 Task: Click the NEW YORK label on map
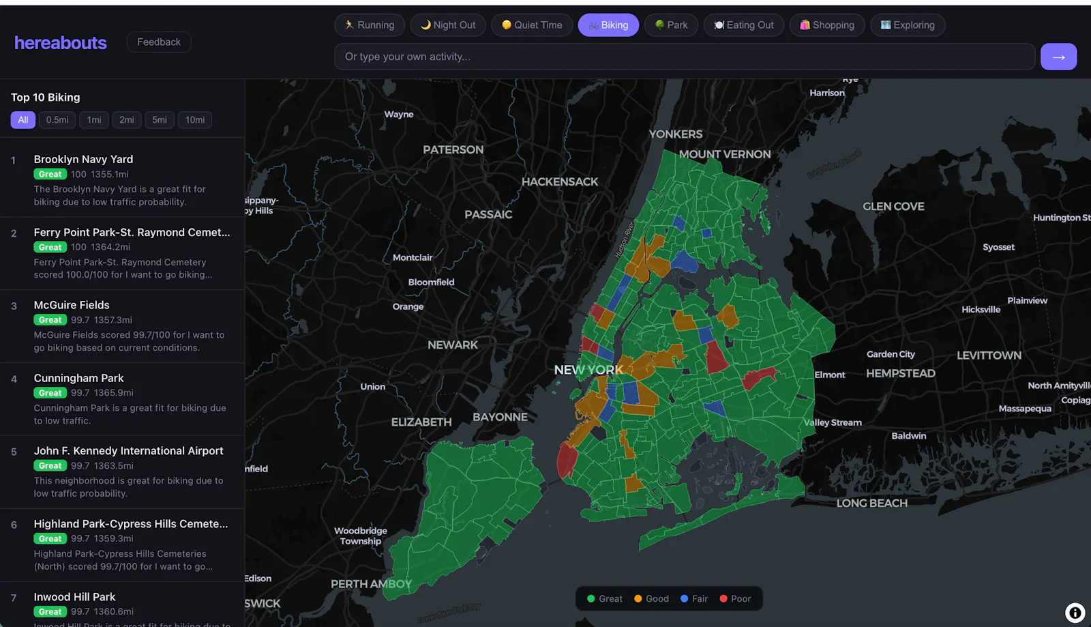[x=588, y=370]
